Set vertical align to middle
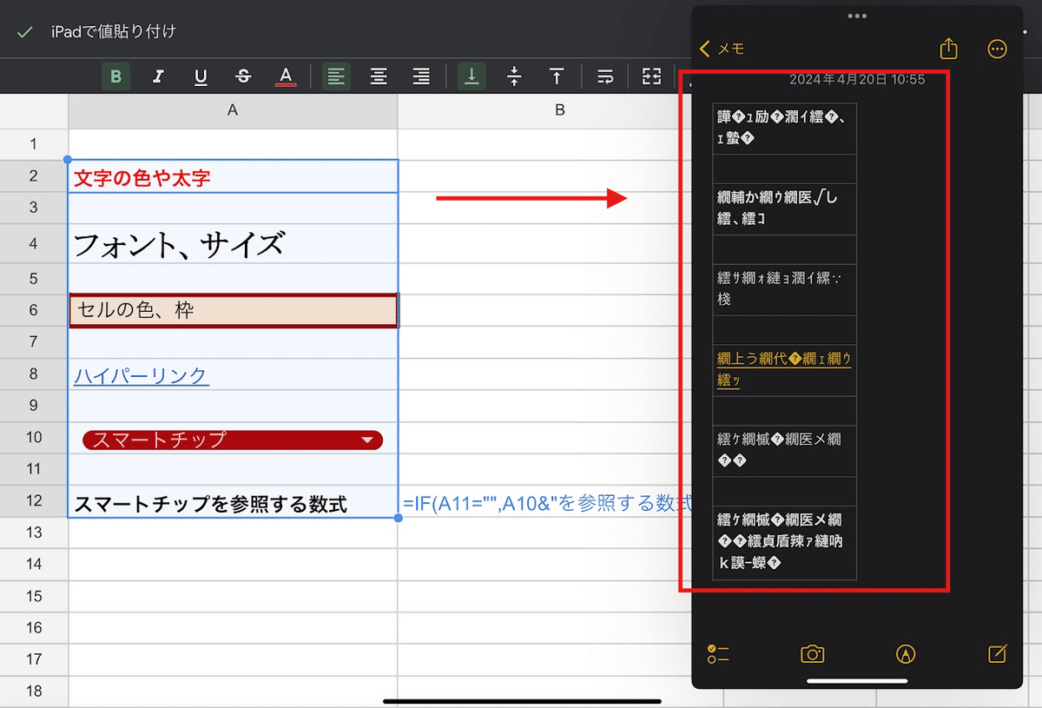This screenshot has width=1042, height=708. [514, 76]
